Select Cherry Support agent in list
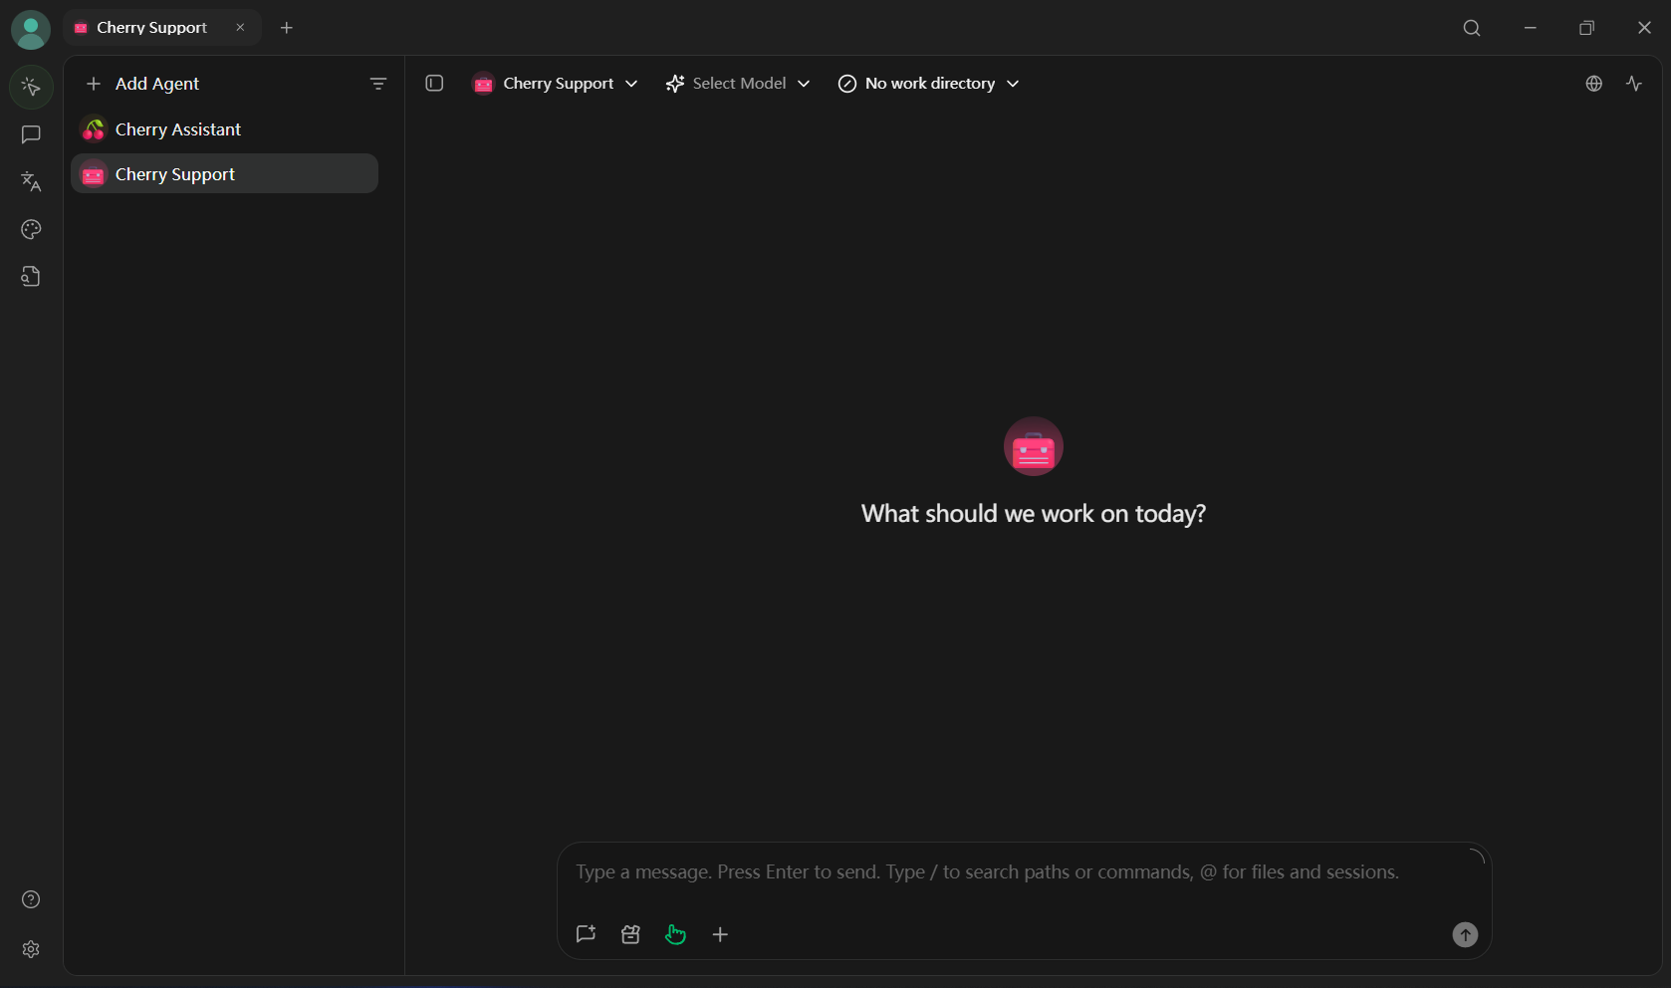This screenshot has width=1671, height=988. pyautogui.click(x=224, y=173)
